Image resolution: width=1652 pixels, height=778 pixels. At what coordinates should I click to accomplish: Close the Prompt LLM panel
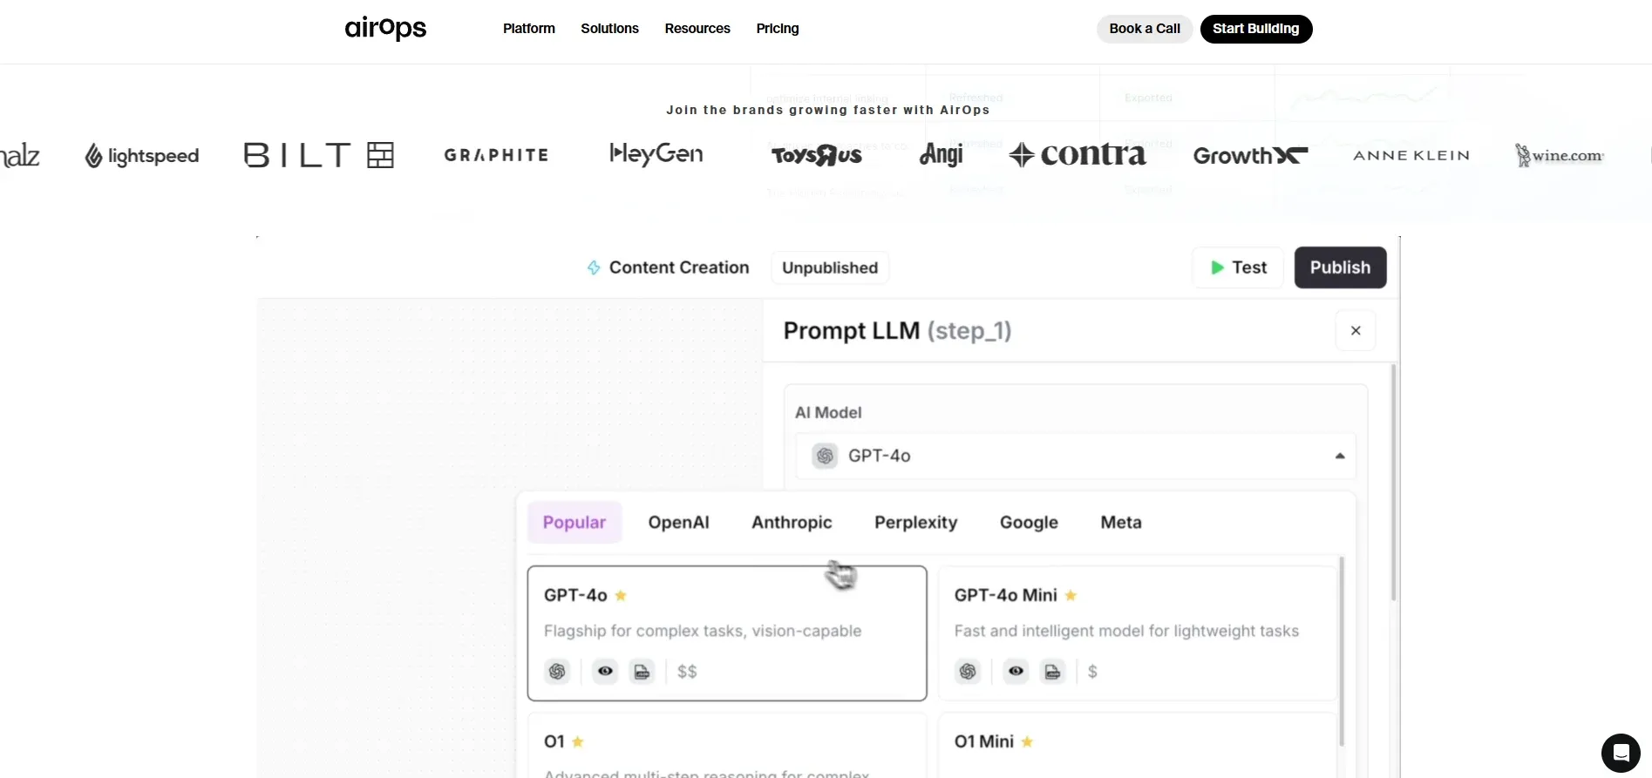[1355, 331]
